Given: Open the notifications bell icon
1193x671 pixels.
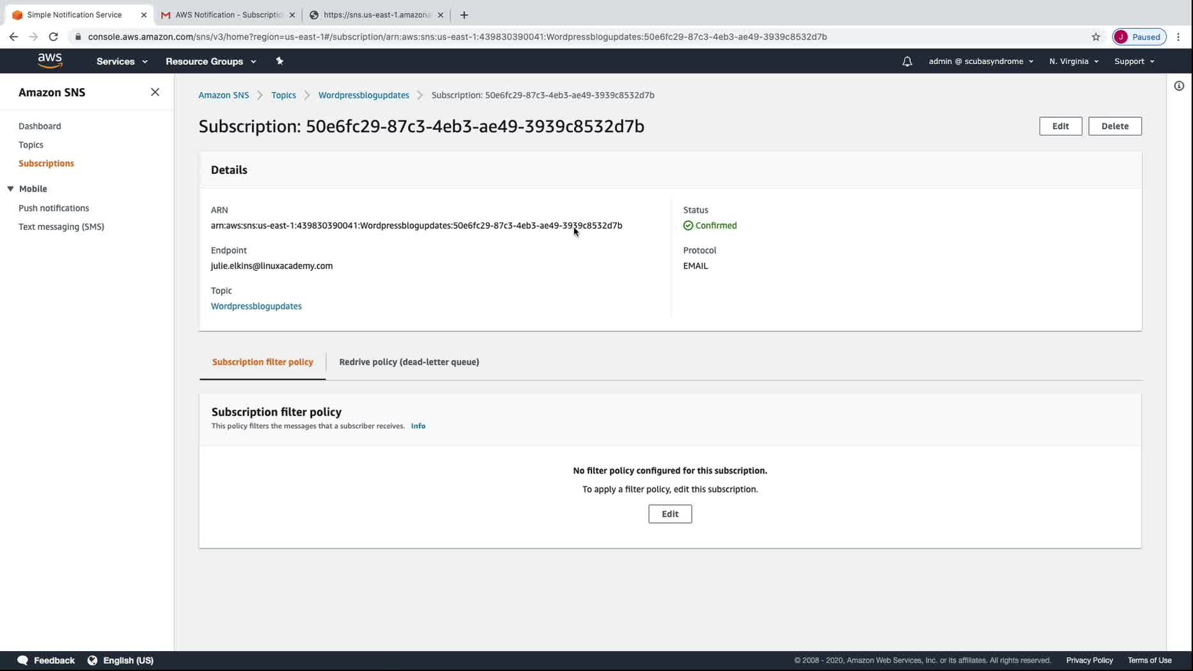Looking at the screenshot, I should 907,61.
